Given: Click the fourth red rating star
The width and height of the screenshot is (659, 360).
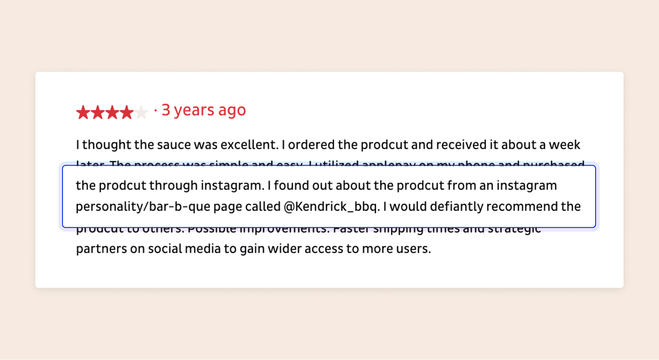Looking at the screenshot, I should click(x=127, y=112).
